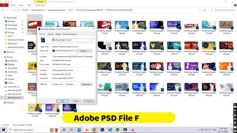Screen dimensions: 237x133
Task: Click the ENG language indicator
Action: pos(214,130)
